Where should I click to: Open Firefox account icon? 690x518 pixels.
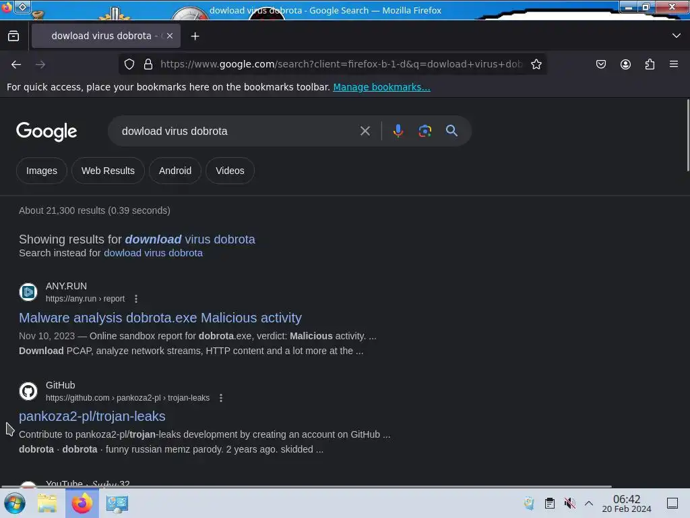point(625,64)
